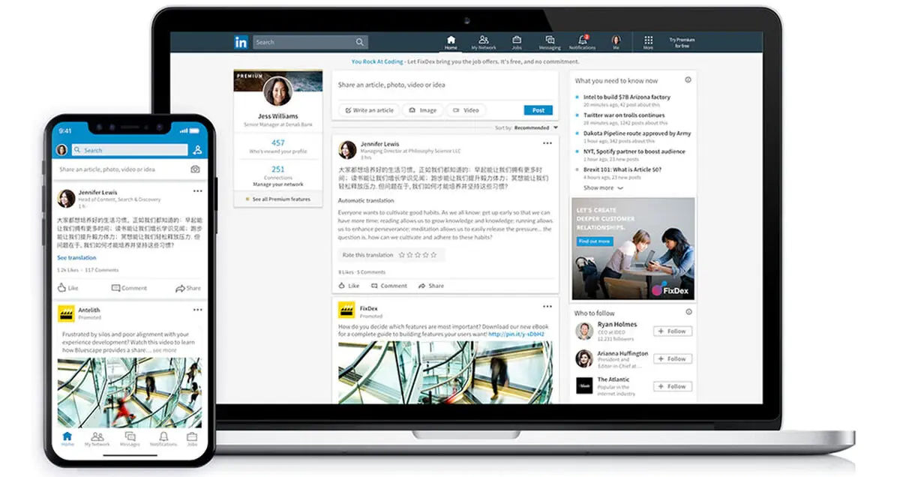Click the Write an article button

click(x=368, y=110)
